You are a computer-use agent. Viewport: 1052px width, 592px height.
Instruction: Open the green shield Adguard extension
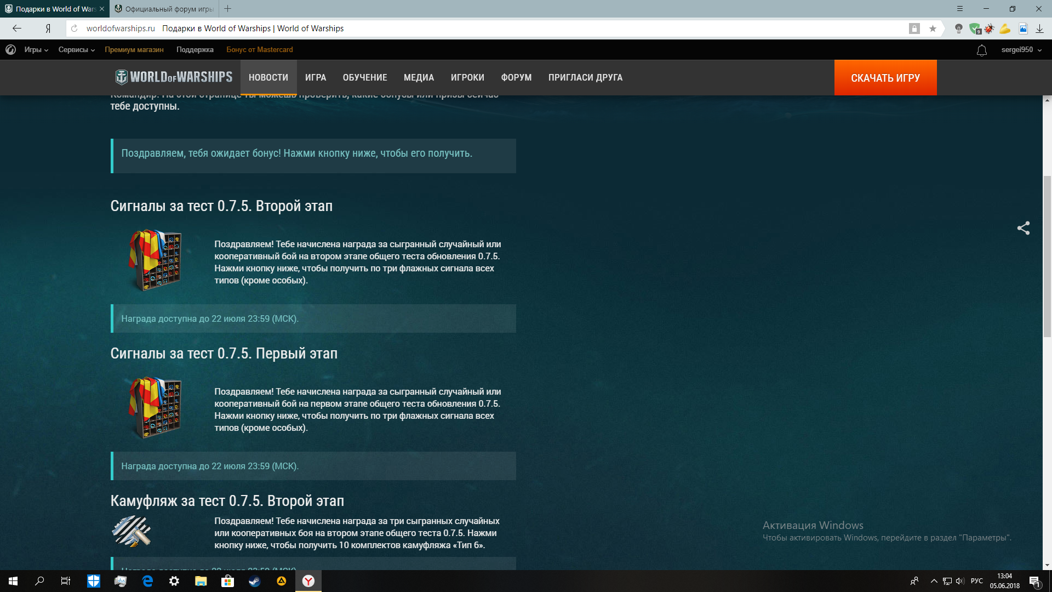974,29
